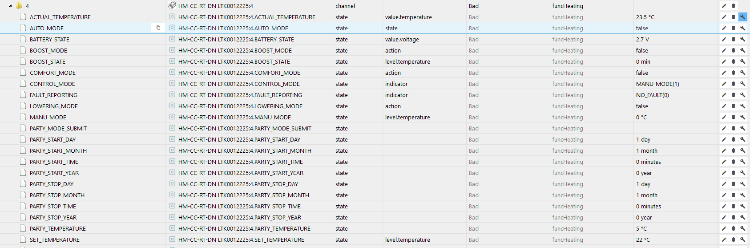Edit the CONTROL_MODE object with the pencil icon
The width and height of the screenshot is (750, 248).
click(724, 84)
